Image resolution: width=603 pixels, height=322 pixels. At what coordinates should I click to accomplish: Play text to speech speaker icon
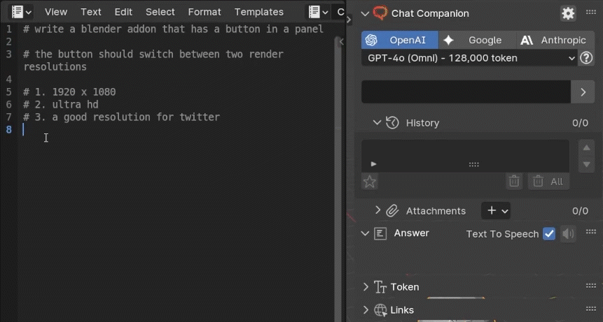(568, 234)
